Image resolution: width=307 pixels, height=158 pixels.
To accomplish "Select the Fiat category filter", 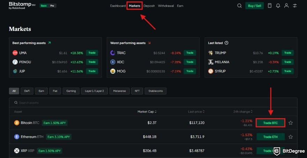I will coord(55,91).
